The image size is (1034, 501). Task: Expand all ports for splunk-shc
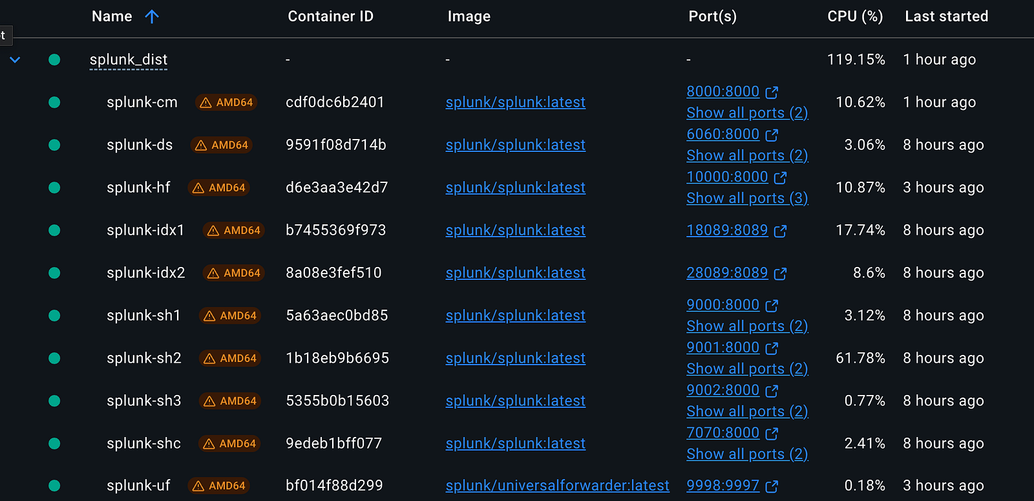point(747,454)
